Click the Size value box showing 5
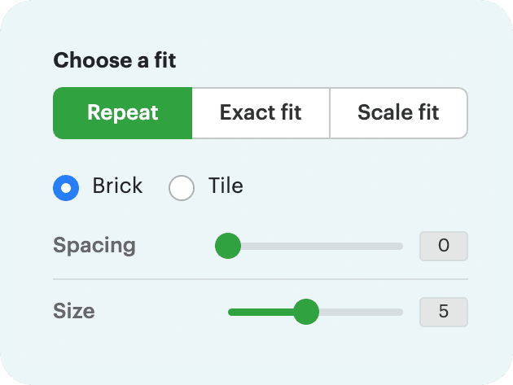 [x=444, y=311]
